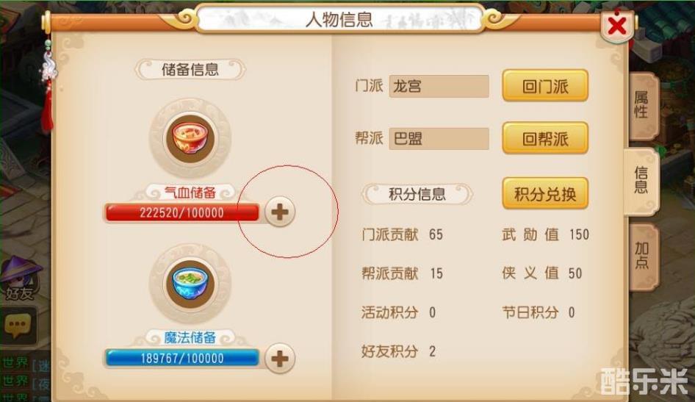
Task: Select the 帮派 field showing 巴盟
Action: (x=439, y=139)
